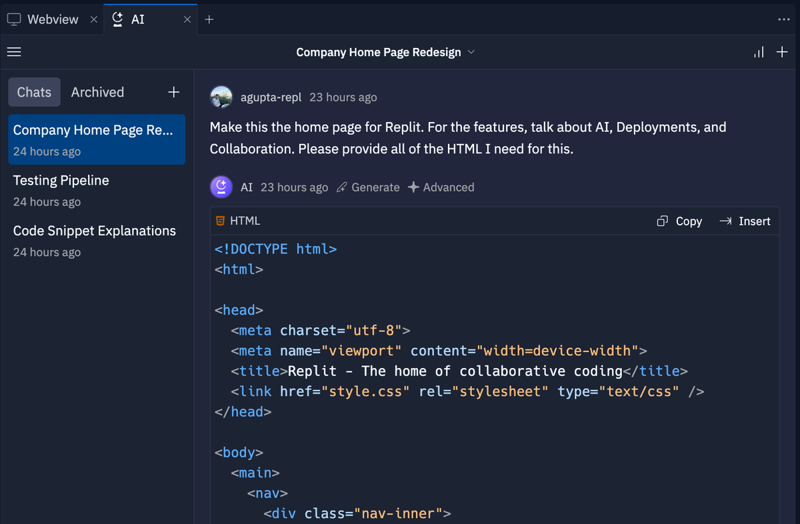
Task: Click the plus icon in the top-right header
Action: click(783, 52)
